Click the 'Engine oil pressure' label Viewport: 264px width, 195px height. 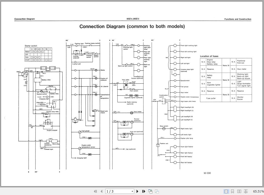coord(104,79)
